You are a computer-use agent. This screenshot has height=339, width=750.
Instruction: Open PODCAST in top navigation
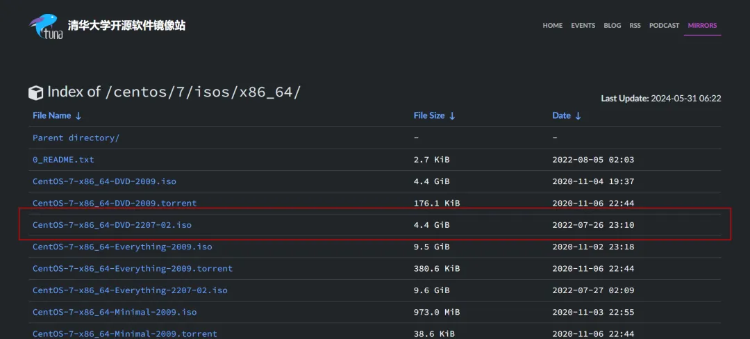pyautogui.click(x=664, y=25)
